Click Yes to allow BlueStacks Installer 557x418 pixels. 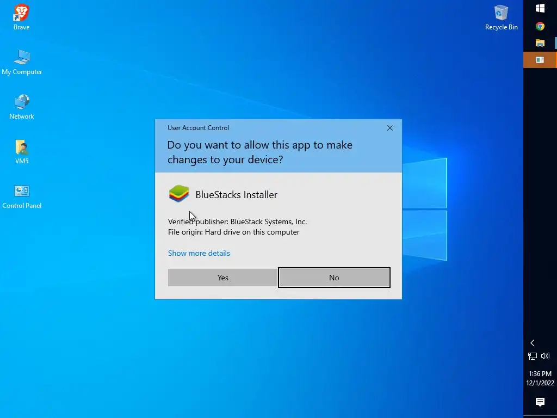tap(222, 278)
